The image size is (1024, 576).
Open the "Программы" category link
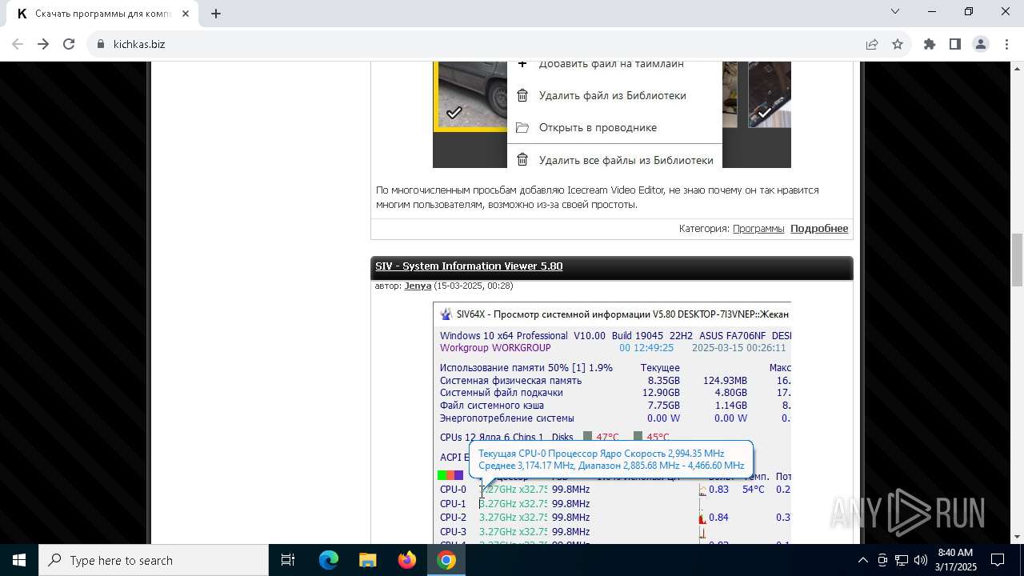click(758, 228)
